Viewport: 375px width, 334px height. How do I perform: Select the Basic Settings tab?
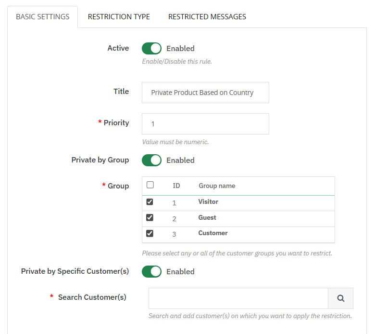(43, 17)
